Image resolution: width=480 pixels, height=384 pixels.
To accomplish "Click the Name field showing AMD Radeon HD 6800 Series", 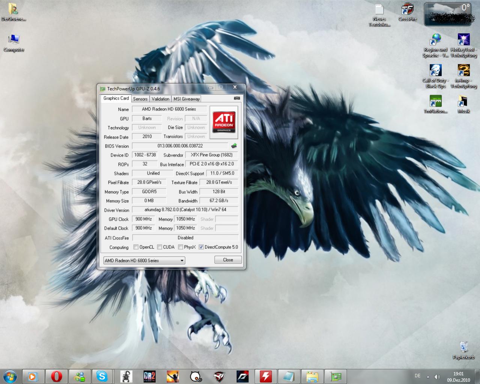I will pos(169,109).
